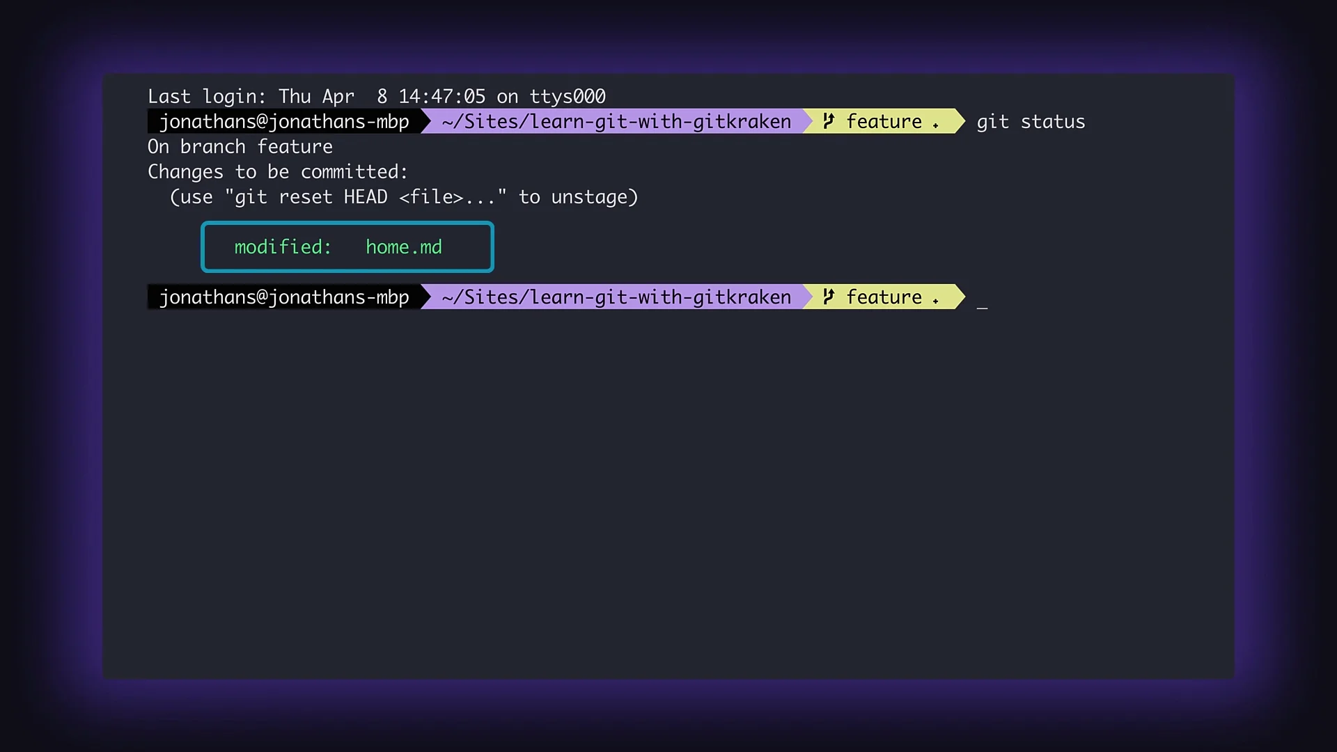The height and width of the screenshot is (752, 1337).
Task: Click the branch icon on the empty prompt line
Action: pyautogui.click(x=828, y=297)
